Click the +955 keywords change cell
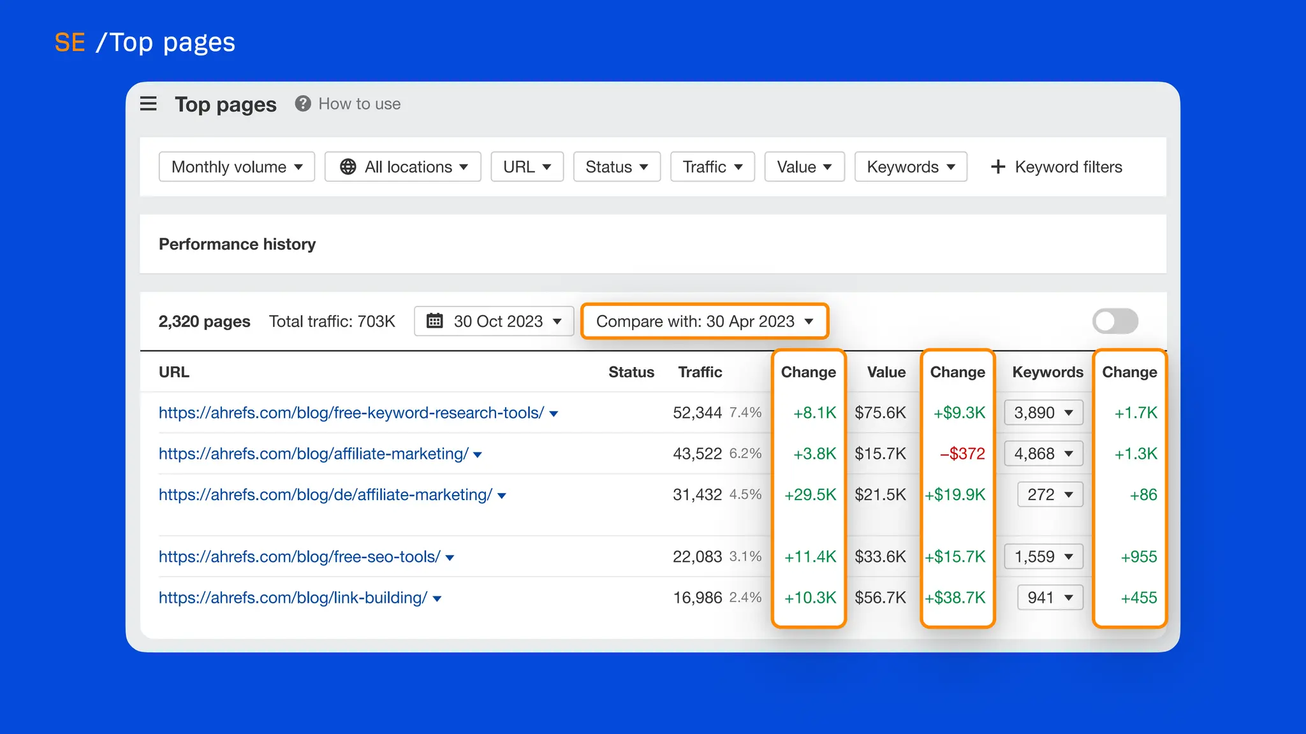This screenshot has width=1306, height=734. [1139, 557]
